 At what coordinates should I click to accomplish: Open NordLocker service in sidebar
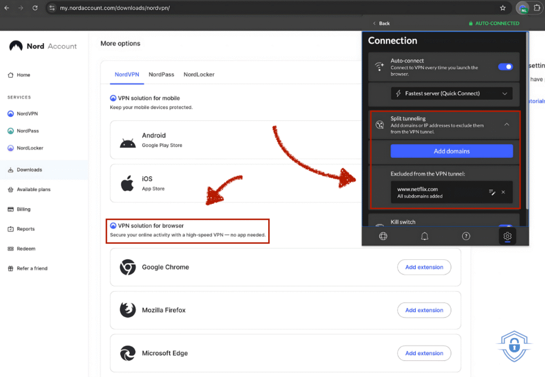point(26,148)
